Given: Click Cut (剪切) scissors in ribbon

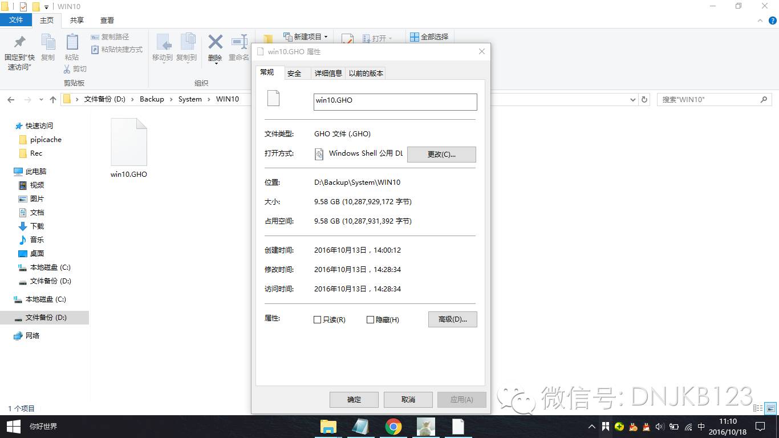Looking at the screenshot, I should tap(75, 68).
